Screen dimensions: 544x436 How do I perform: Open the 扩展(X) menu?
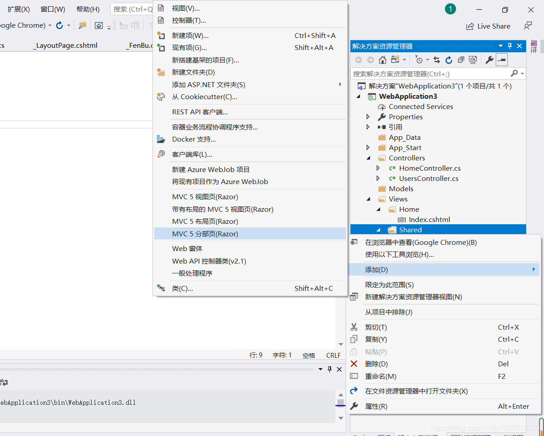coord(19,9)
